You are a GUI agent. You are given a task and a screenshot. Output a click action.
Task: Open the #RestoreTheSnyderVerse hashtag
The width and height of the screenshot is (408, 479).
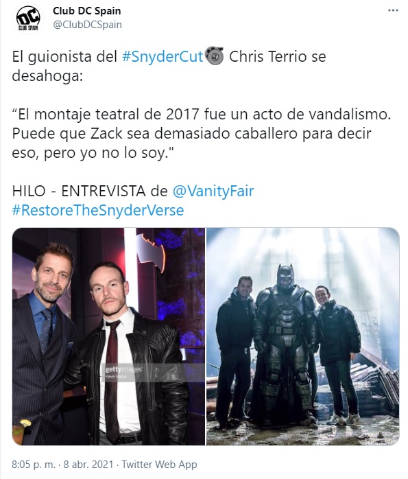(x=98, y=211)
